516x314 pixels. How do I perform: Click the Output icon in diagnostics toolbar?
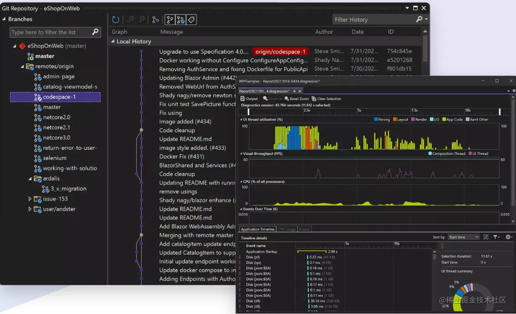pyautogui.click(x=243, y=99)
